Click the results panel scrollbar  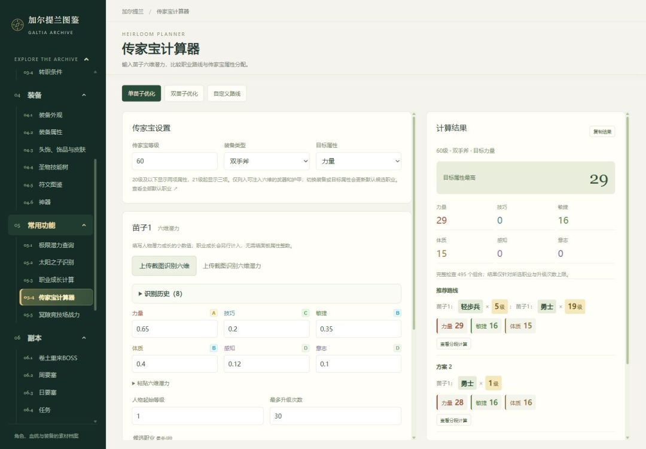point(627,241)
